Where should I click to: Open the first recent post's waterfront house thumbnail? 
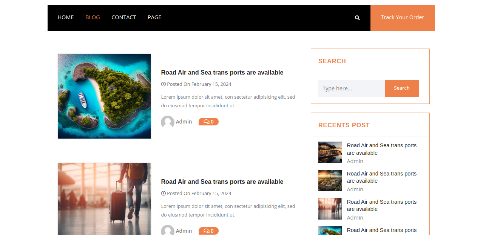(330, 152)
